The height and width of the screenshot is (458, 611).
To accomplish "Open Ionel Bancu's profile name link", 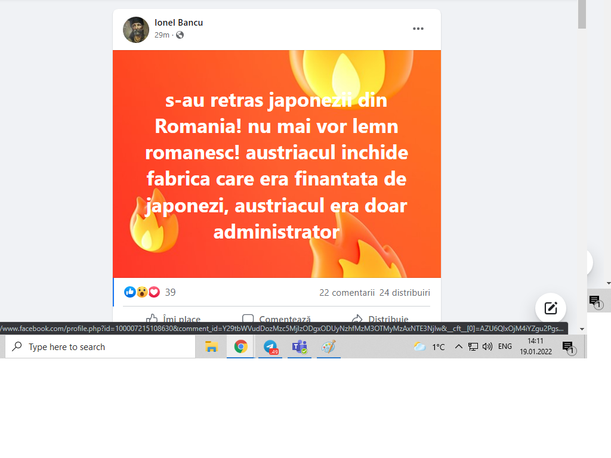I will 178,23.
